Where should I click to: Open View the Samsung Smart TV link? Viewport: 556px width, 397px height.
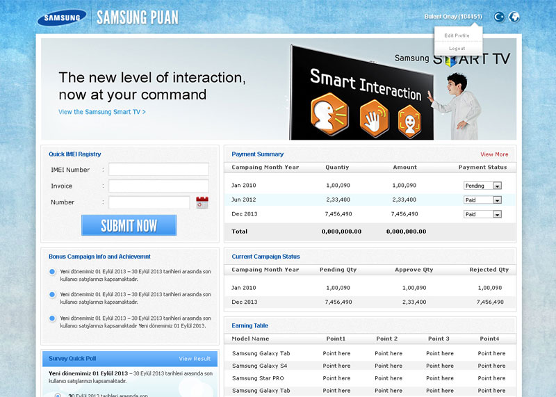point(102,112)
